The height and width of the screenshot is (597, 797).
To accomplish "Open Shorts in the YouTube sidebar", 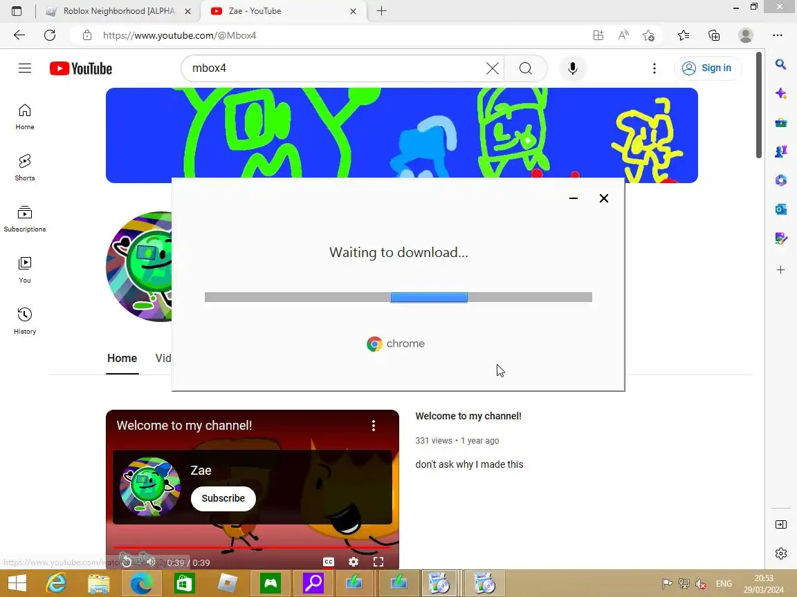I will (24, 167).
